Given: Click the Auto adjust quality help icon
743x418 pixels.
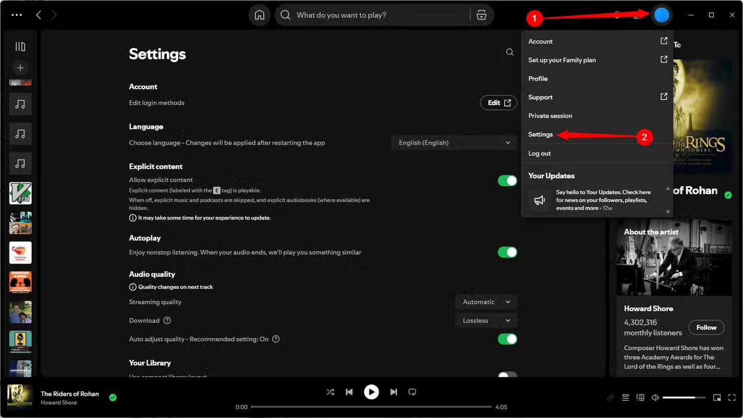Looking at the screenshot, I should [276, 339].
